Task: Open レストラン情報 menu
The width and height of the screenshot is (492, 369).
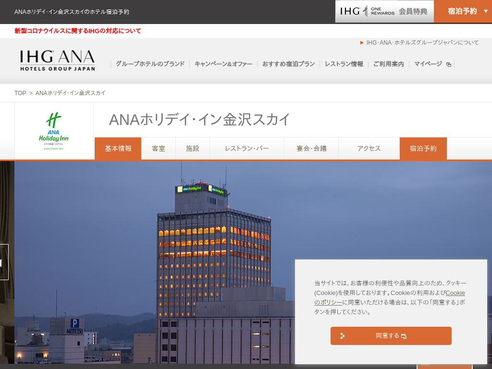Action: tap(344, 64)
